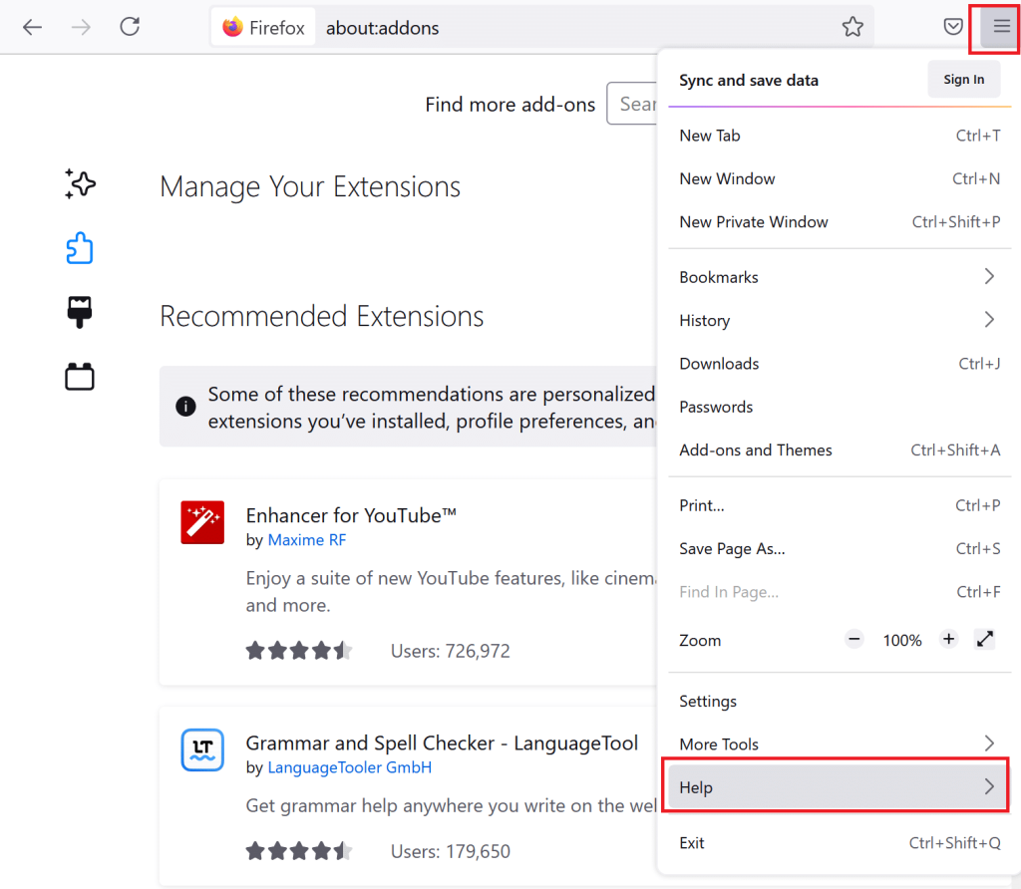
Task: Zoom out with the minus button
Action: (x=854, y=640)
